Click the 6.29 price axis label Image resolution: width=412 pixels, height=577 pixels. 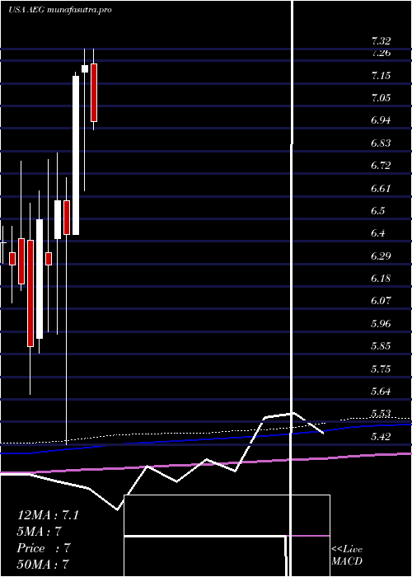pos(381,256)
